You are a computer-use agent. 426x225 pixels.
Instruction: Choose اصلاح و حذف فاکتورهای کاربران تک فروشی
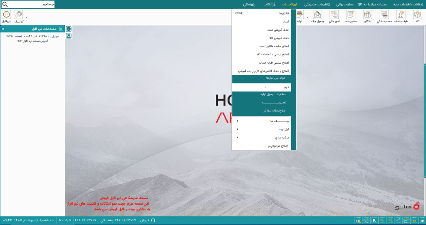click(261, 71)
